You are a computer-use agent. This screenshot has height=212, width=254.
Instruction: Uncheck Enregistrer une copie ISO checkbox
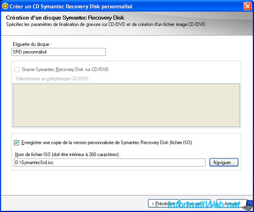click(17, 143)
